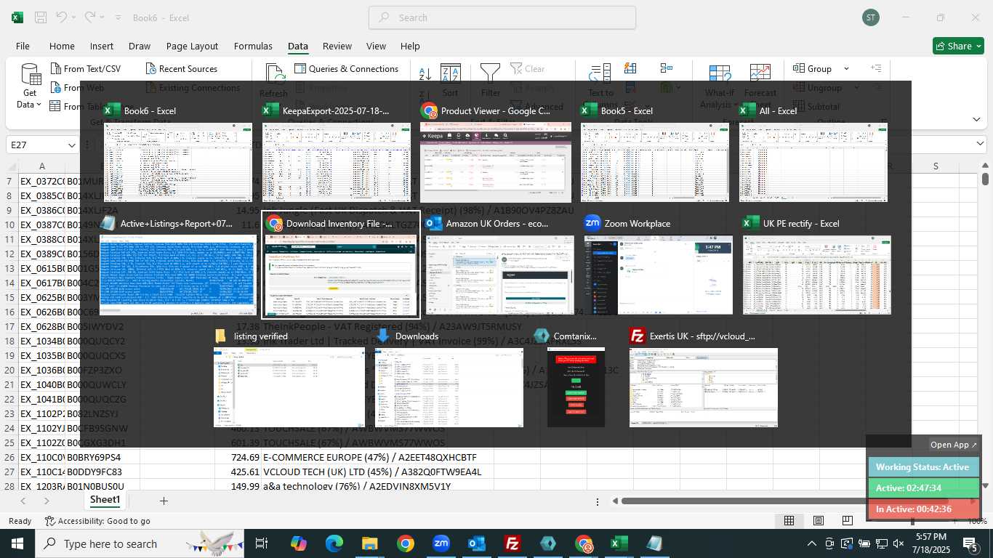Click the Sort dialog icon
The image size is (993, 558).
451,81
